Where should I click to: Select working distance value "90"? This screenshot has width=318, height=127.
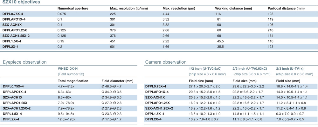click(x=219, y=25)
